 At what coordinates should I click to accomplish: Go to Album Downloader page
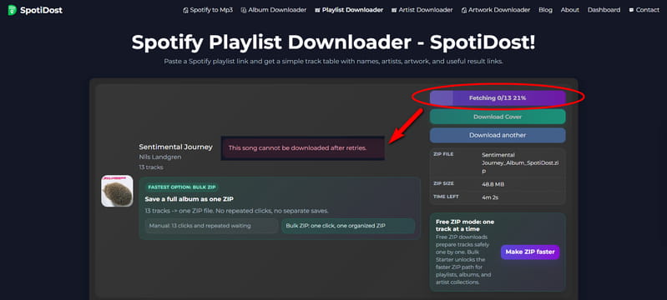coord(277,10)
